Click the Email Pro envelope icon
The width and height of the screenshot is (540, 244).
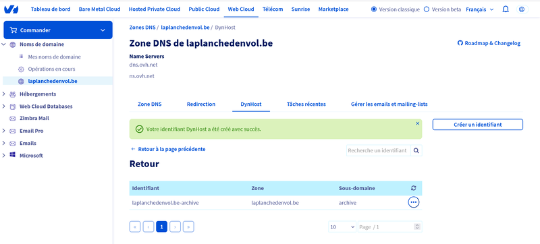(13, 131)
